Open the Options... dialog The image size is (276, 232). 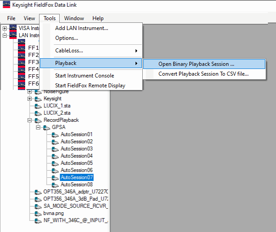coord(91,38)
